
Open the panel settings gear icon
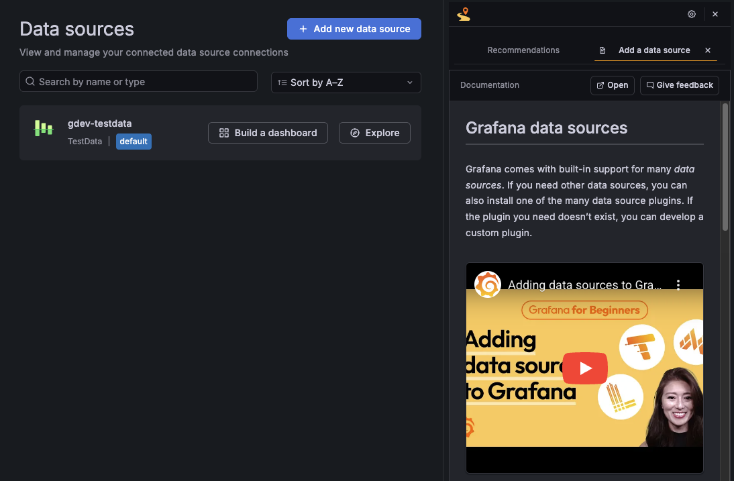(x=692, y=13)
